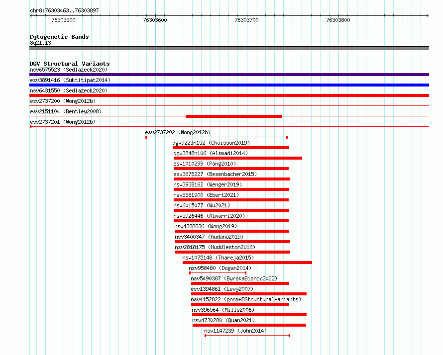The width and height of the screenshot is (443, 355).
Task: Click the thick segment of esv2151104 bar
Action: (234, 116)
